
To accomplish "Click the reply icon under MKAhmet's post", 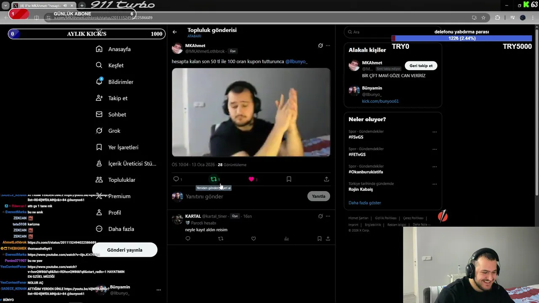I will tap(176, 179).
